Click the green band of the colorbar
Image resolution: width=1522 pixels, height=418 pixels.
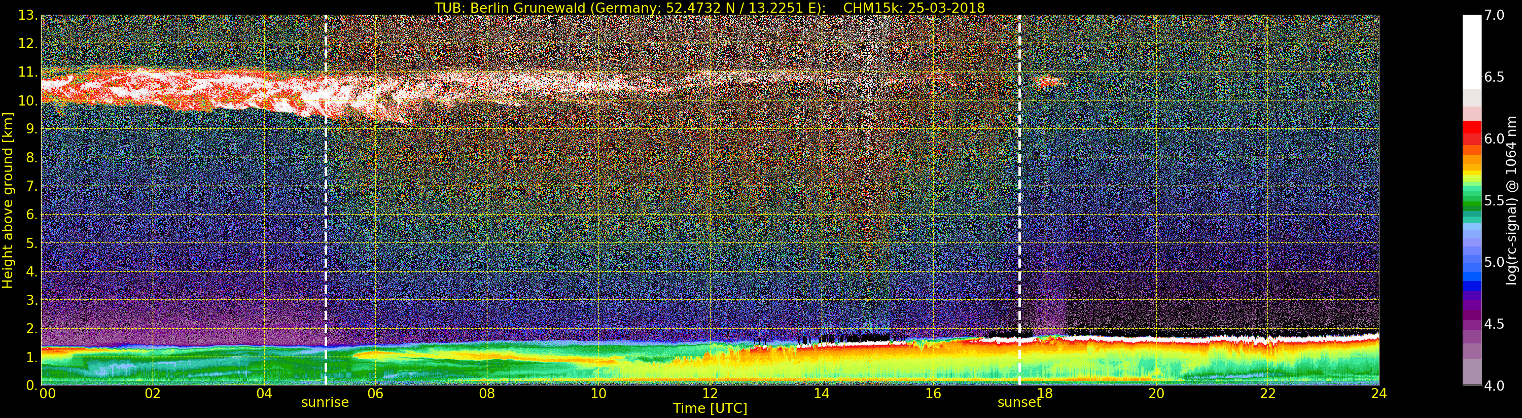pyautogui.click(x=1472, y=204)
